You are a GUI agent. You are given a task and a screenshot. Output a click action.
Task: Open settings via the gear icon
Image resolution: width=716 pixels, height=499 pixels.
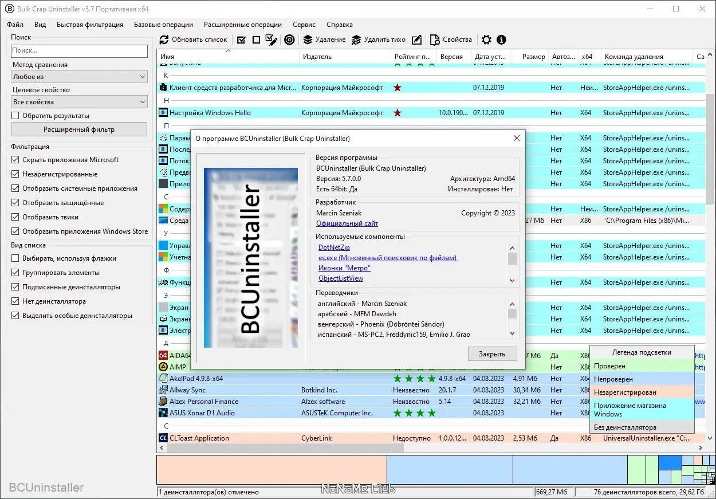tap(486, 40)
